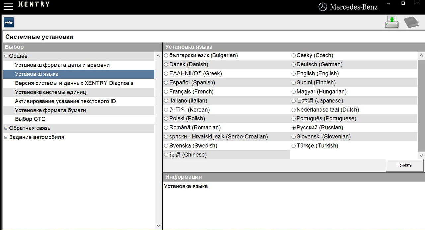The image size is (425, 230).
Task: Minimize the XENTRY window
Action: [389, 3]
